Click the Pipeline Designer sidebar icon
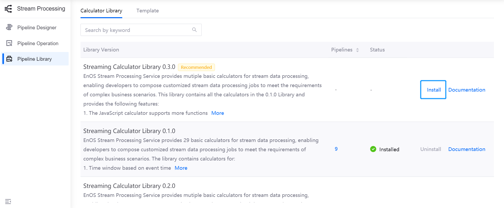Viewport: 504px width, 208px height. [9, 27]
